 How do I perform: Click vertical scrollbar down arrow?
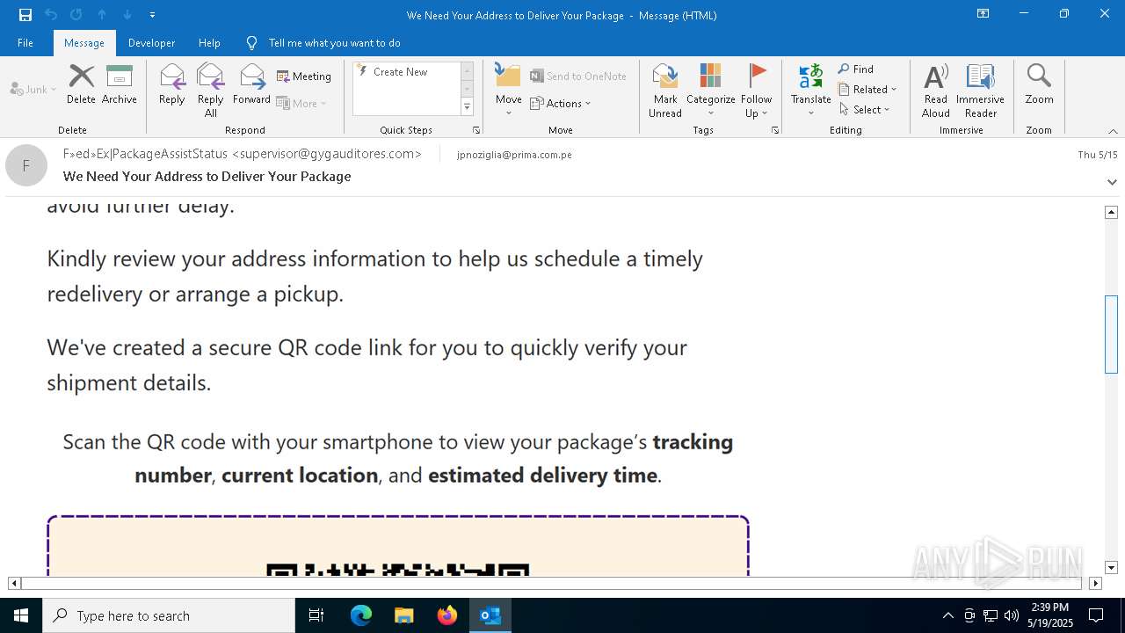(1111, 568)
